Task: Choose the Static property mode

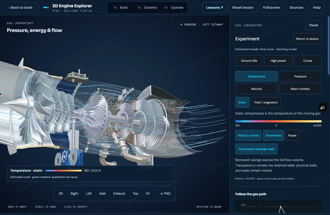Action: [242, 102]
